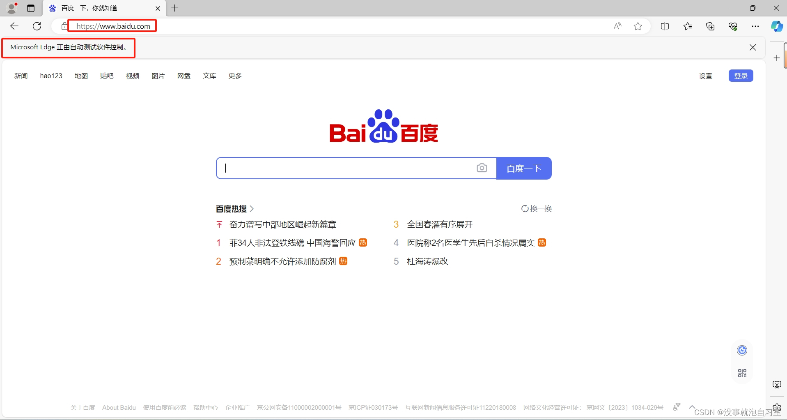Open 关于百度 footer link

(x=83, y=408)
